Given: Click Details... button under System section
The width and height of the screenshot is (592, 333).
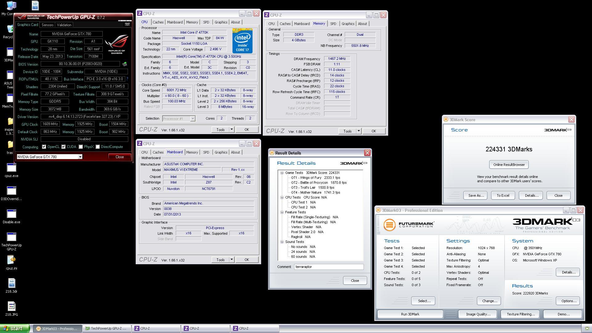Looking at the screenshot, I should [x=568, y=272].
